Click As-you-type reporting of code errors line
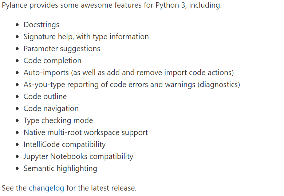The height and width of the screenshot is (196, 284). point(132,85)
